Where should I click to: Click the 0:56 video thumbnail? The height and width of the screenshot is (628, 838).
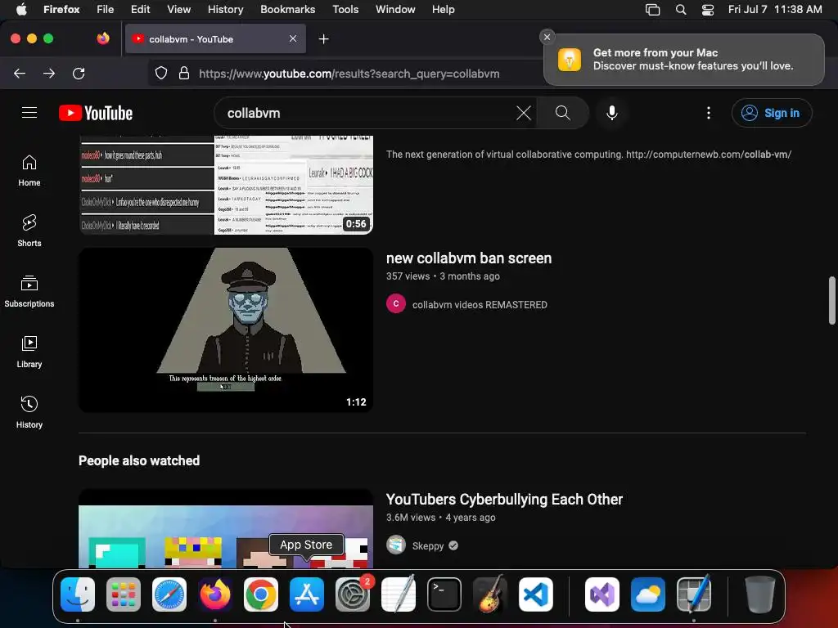226,185
